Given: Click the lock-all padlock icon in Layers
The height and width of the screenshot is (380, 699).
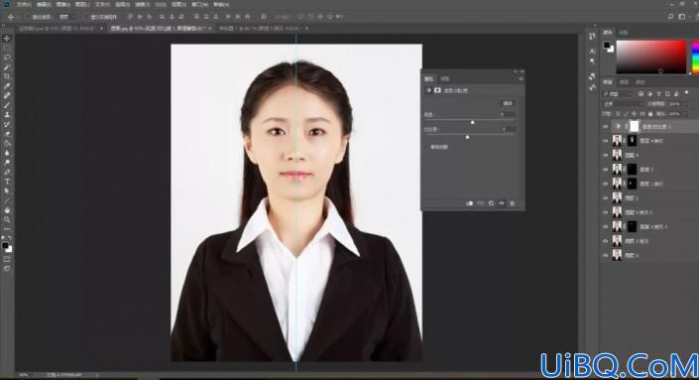Looking at the screenshot, I should pyautogui.click(x=650, y=114).
